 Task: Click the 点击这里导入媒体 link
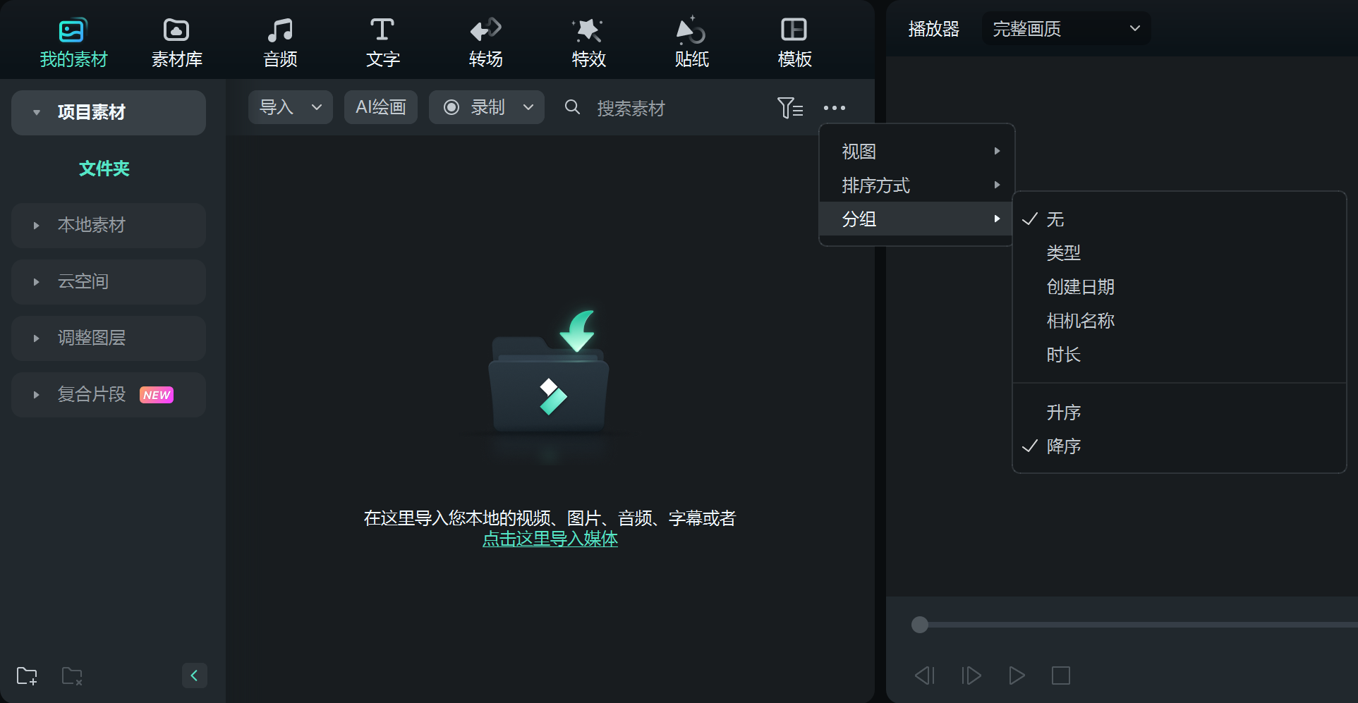pos(550,539)
